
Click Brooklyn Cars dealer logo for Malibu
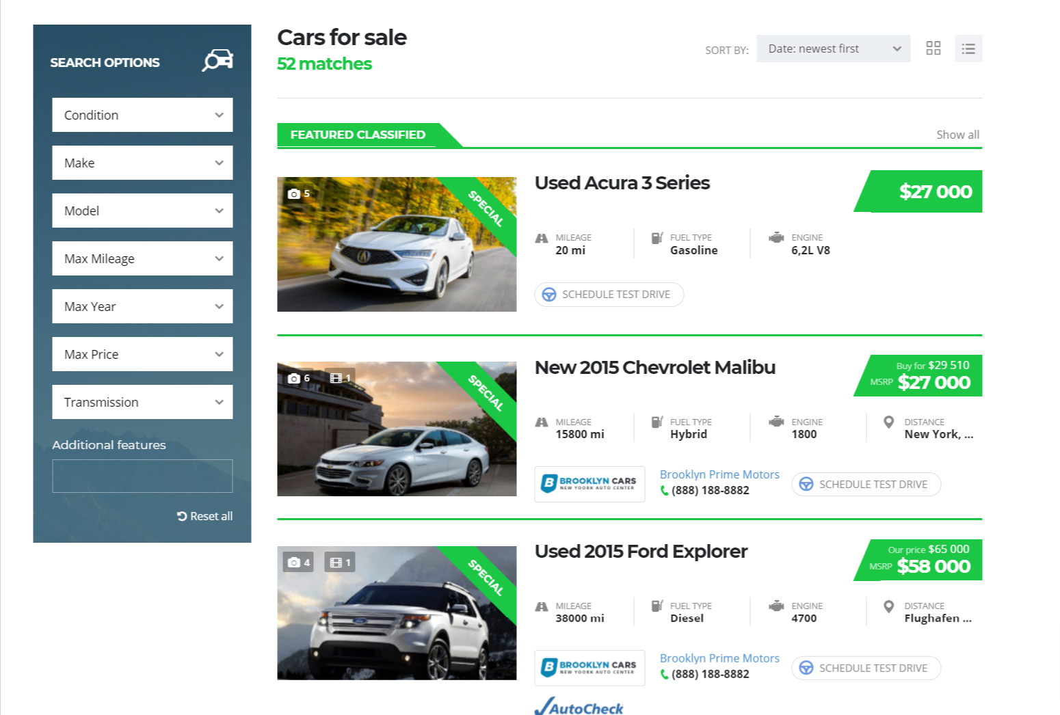tap(589, 484)
